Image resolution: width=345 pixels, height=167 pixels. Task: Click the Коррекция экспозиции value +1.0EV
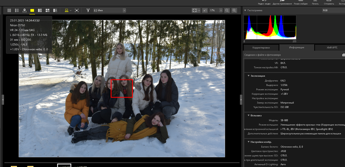tap(284, 94)
